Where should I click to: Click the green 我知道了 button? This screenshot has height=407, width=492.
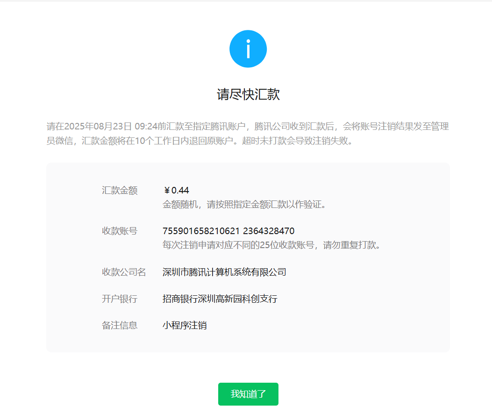pyautogui.click(x=248, y=394)
